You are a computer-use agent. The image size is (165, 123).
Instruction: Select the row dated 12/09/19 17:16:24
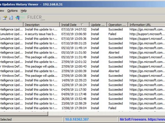(82, 85)
